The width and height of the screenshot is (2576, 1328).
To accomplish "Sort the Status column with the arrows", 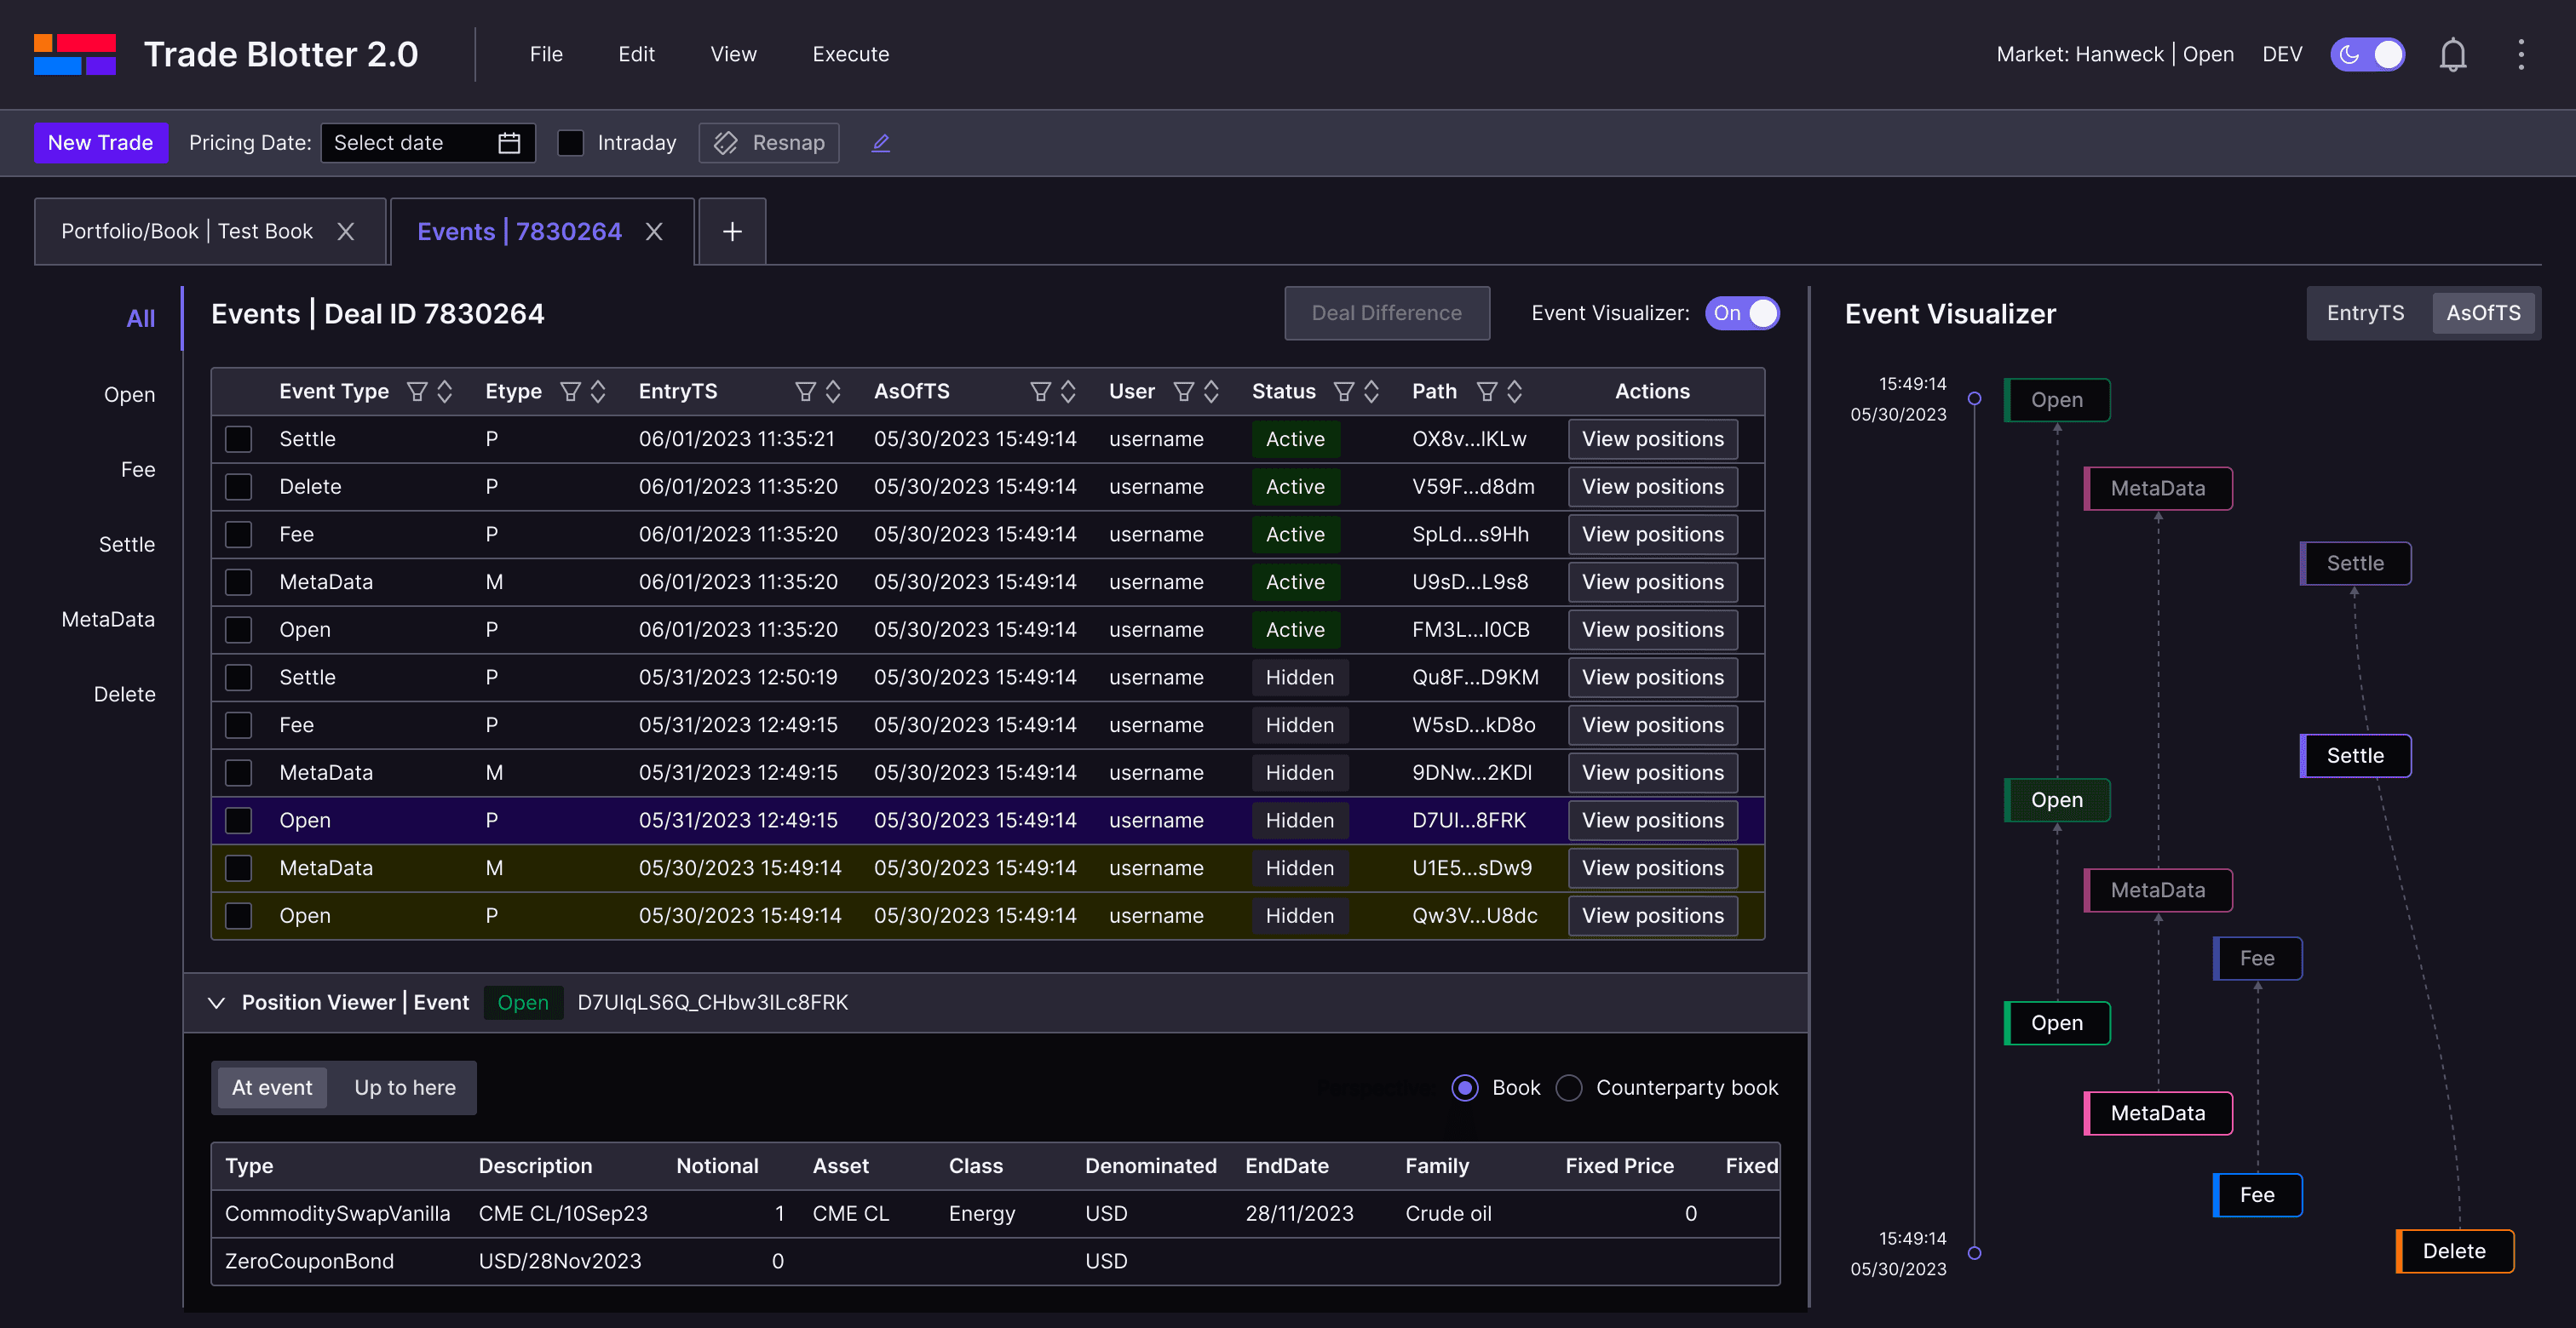I will [1371, 392].
